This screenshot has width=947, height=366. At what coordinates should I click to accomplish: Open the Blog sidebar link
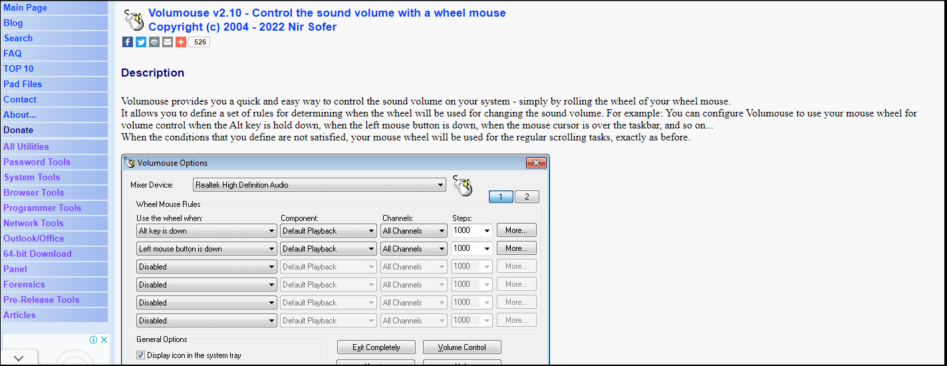(x=13, y=23)
